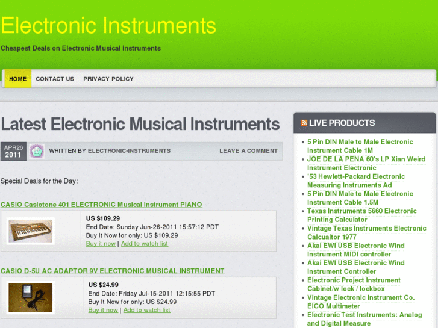The image size is (438, 328).
Task: Open Texas Instruments 5660 Printing Calculator link
Action: coord(361,215)
